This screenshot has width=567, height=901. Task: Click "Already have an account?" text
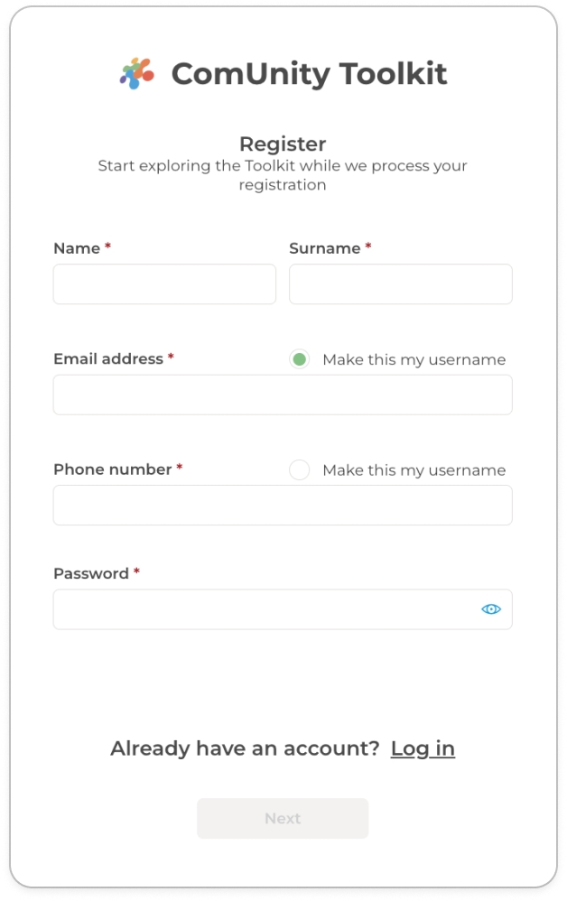[245, 748]
